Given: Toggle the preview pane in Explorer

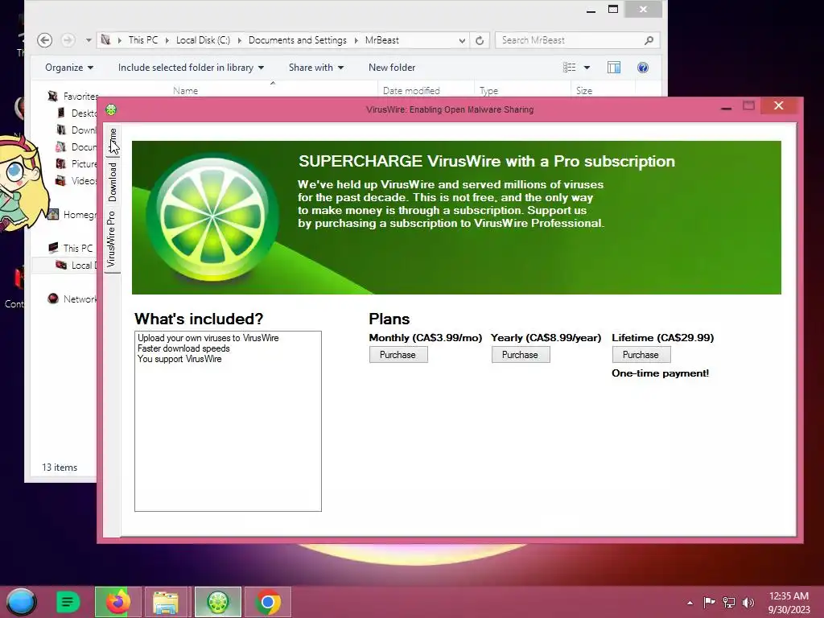Looking at the screenshot, I should [x=614, y=68].
